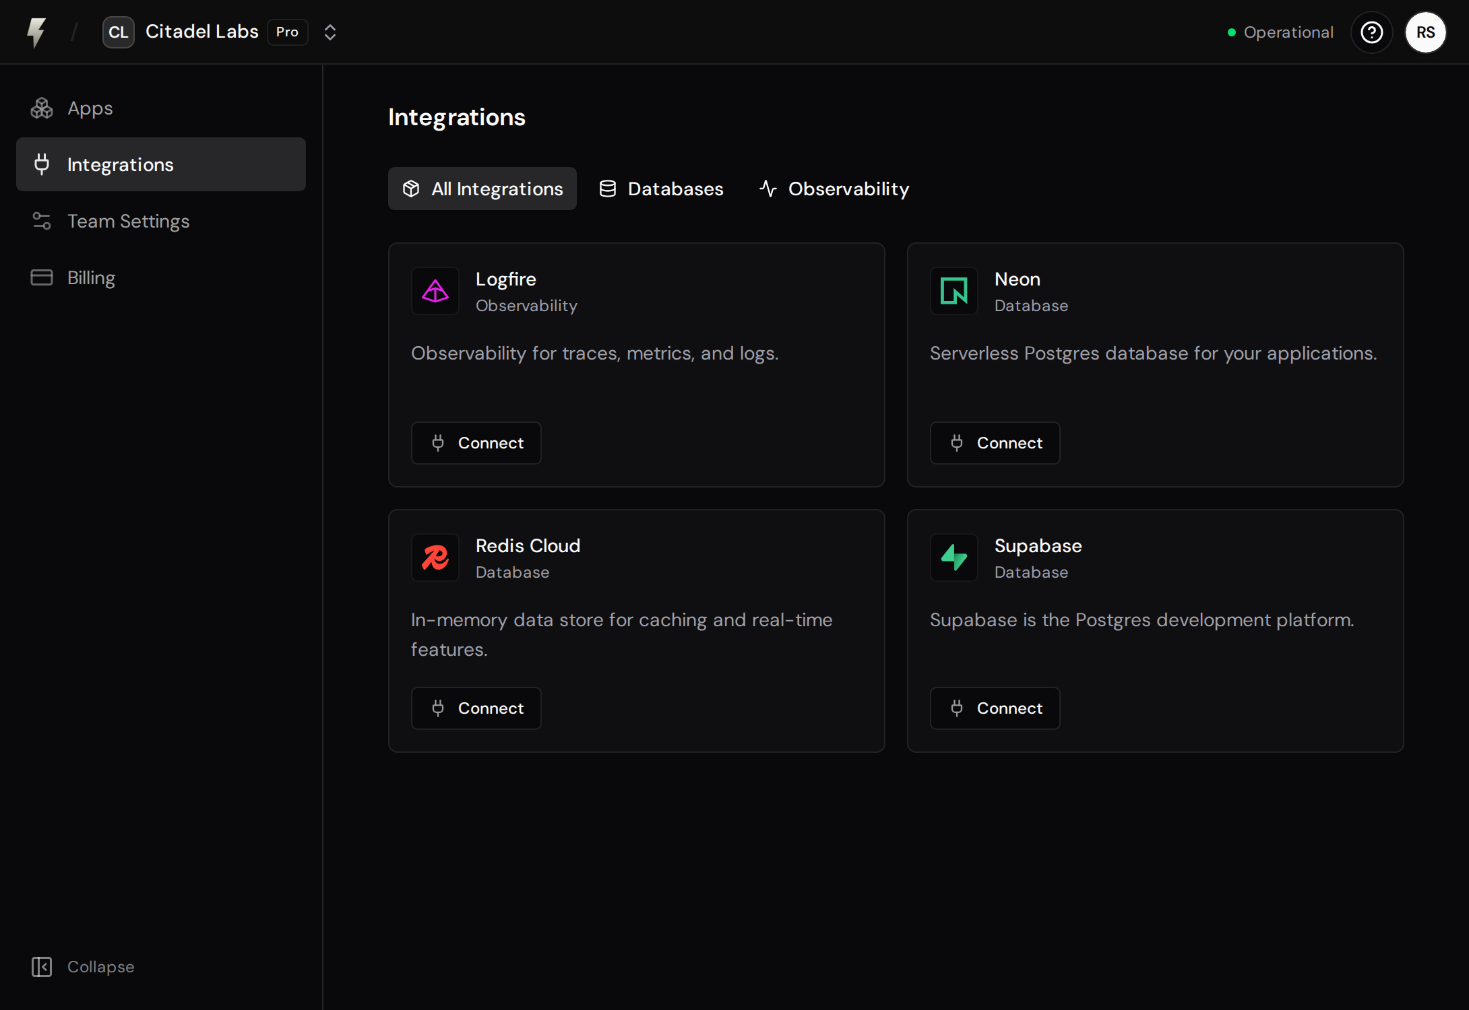Switch to the Observability tab
Viewport: 1469px width, 1010px height.
(x=834, y=189)
